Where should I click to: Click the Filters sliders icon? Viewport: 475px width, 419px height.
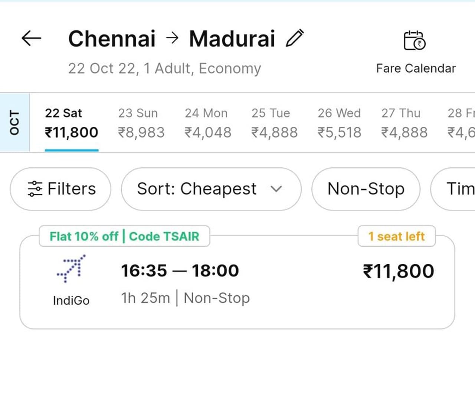point(35,189)
